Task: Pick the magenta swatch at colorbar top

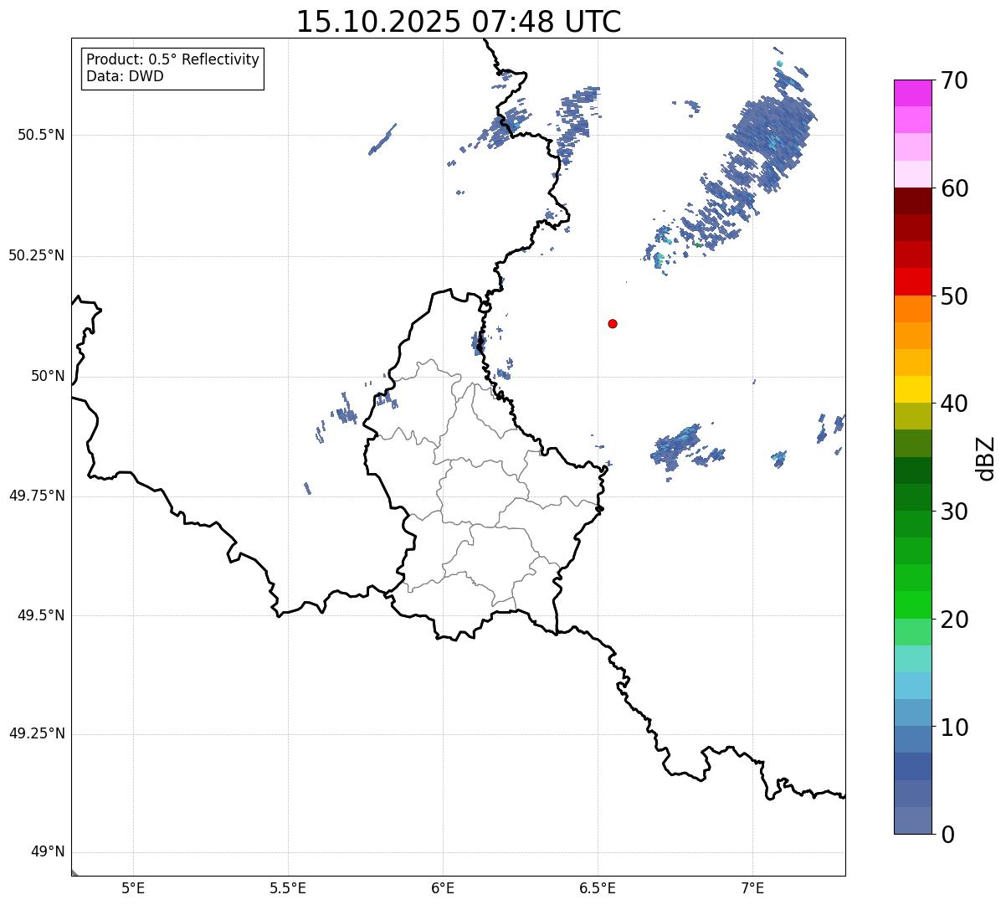Action: [913, 93]
